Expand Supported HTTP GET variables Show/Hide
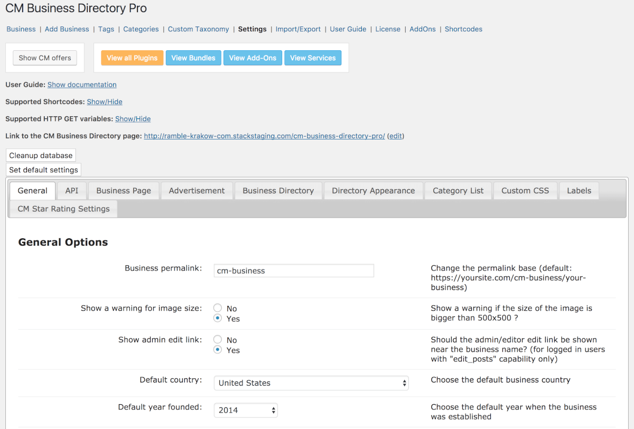This screenshot has width=634, height=429. point(133,119)
